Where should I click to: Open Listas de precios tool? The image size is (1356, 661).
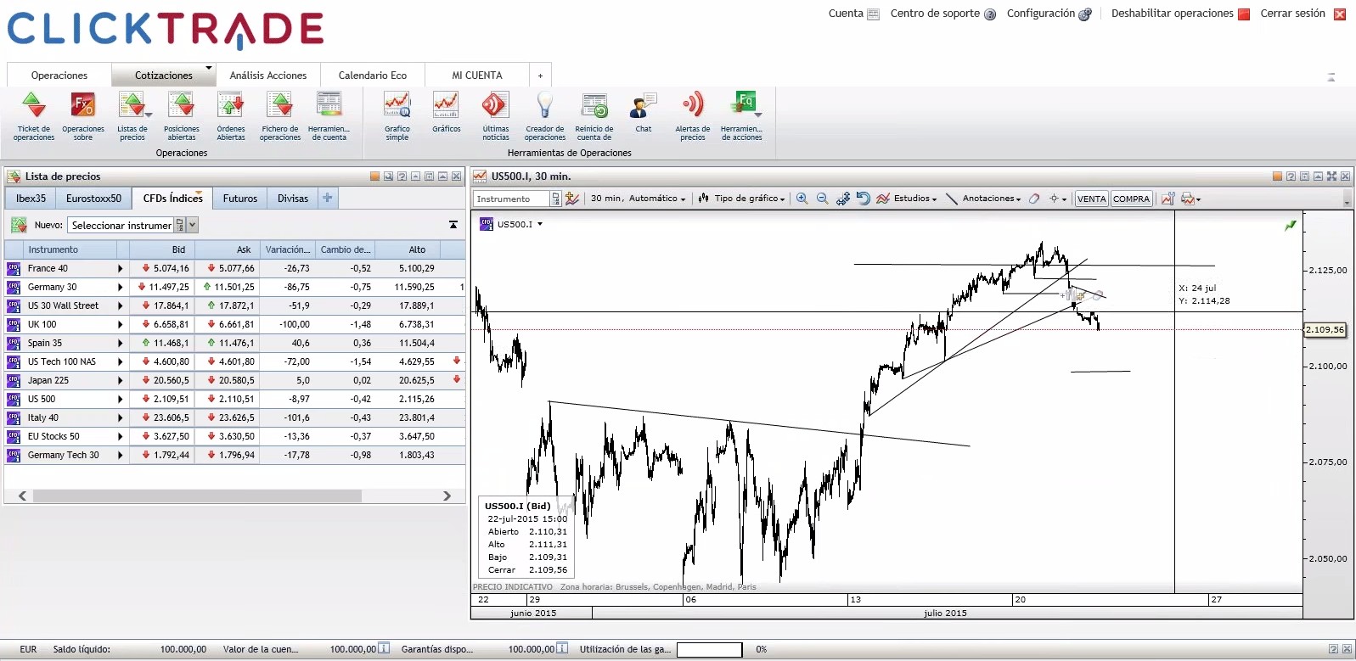tap(132, 116)
